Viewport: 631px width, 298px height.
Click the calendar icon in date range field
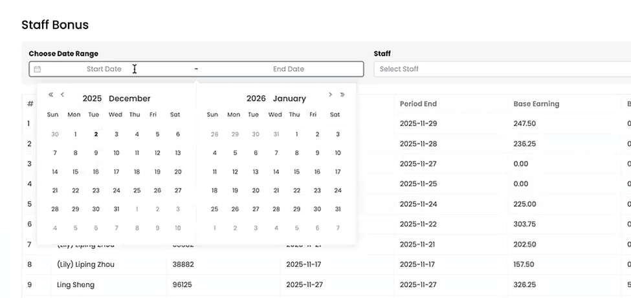coord(38,69)
